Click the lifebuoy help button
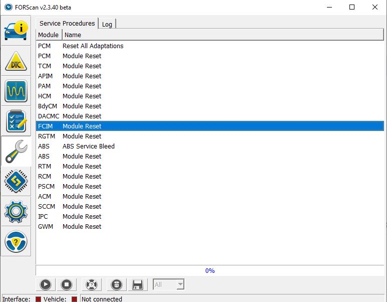 pyautogui.click(x=91, y=284)
